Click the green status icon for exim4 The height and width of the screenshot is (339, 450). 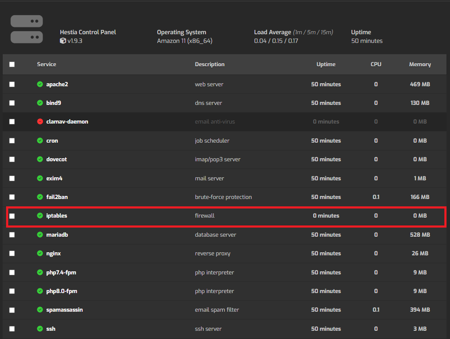tap(40, 178)
